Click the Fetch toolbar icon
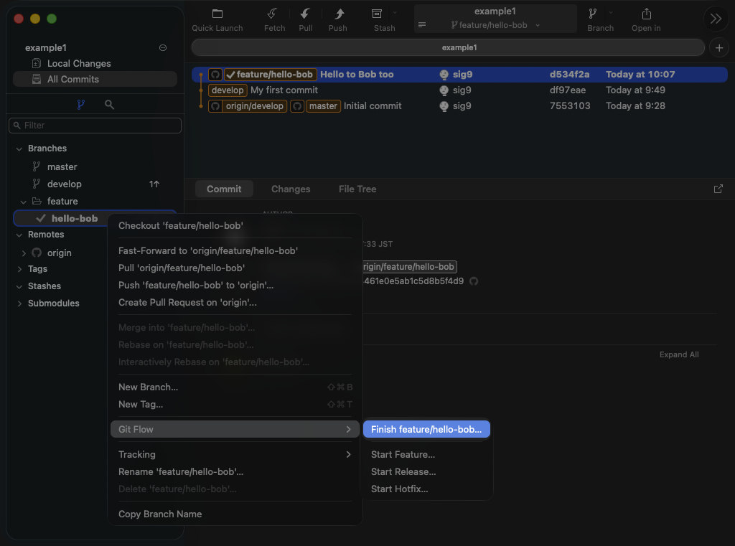Image resolution: width=735 pixels, height=546 pixels. [x=273, y=14]
